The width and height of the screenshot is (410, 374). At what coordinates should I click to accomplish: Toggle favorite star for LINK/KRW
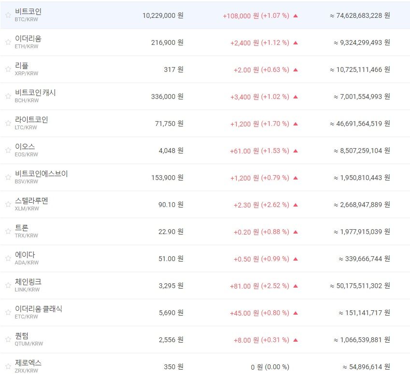coord(8,285)
